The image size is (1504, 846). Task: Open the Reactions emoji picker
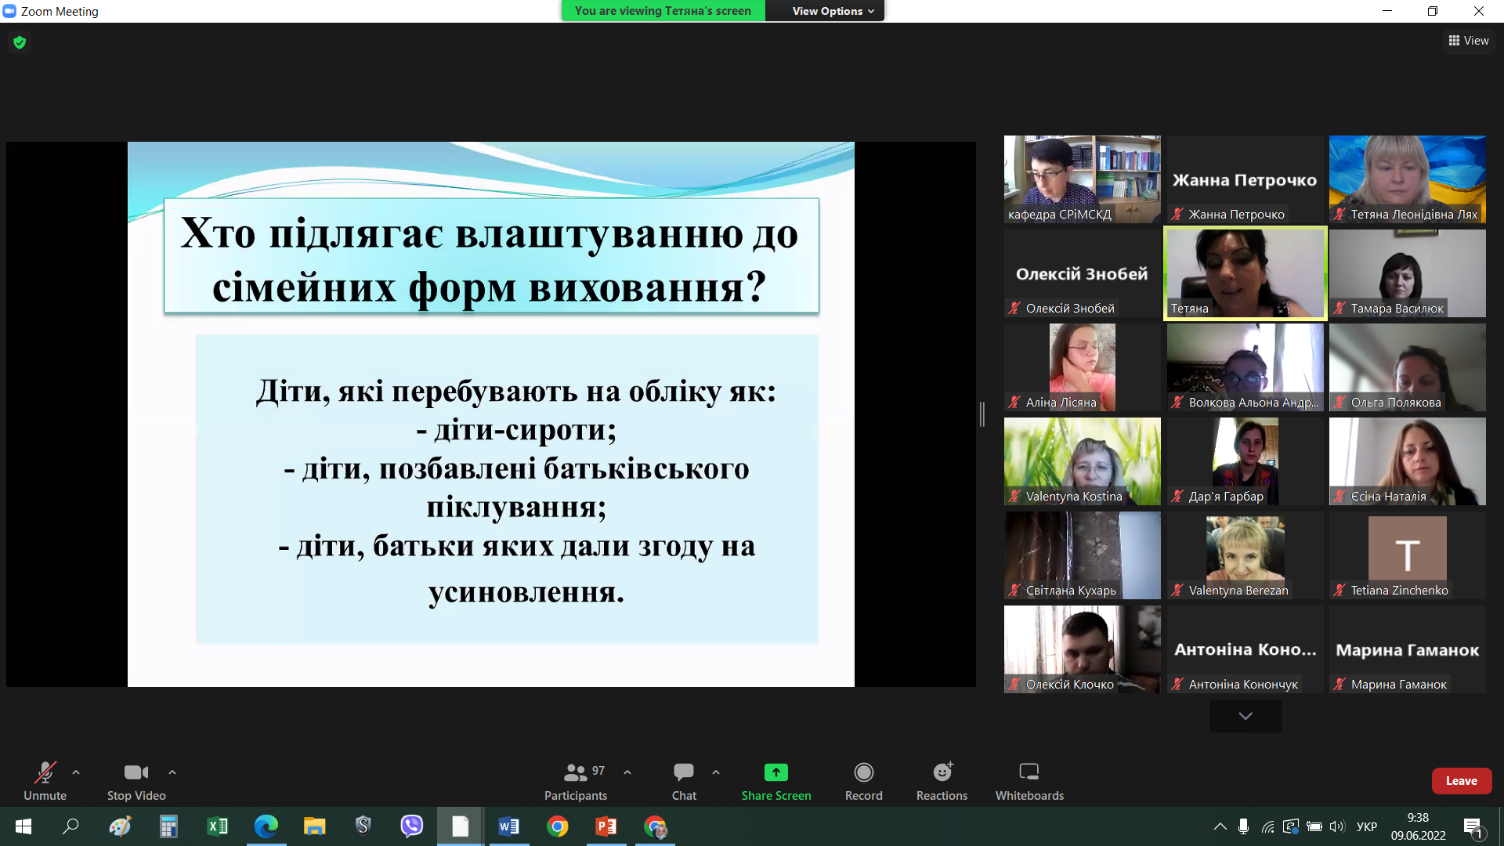(942, 773)
